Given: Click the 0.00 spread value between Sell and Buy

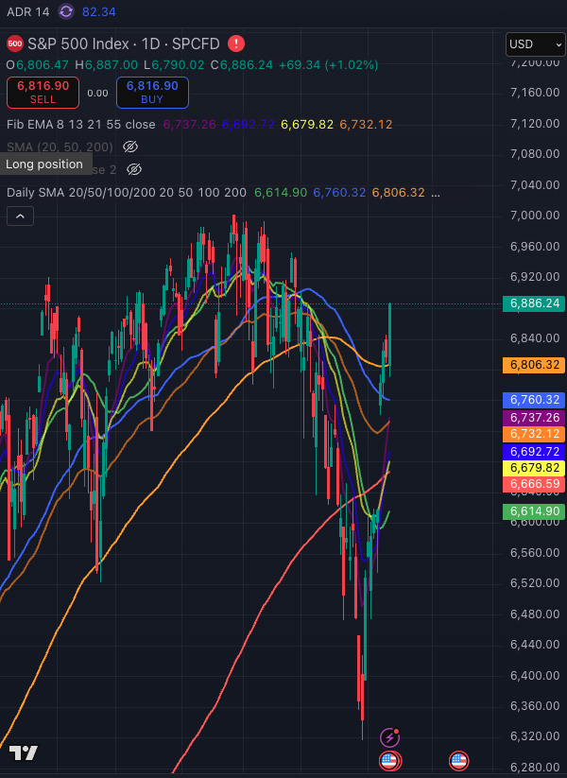Looking at the screenshot, I should tap(97, 93).
